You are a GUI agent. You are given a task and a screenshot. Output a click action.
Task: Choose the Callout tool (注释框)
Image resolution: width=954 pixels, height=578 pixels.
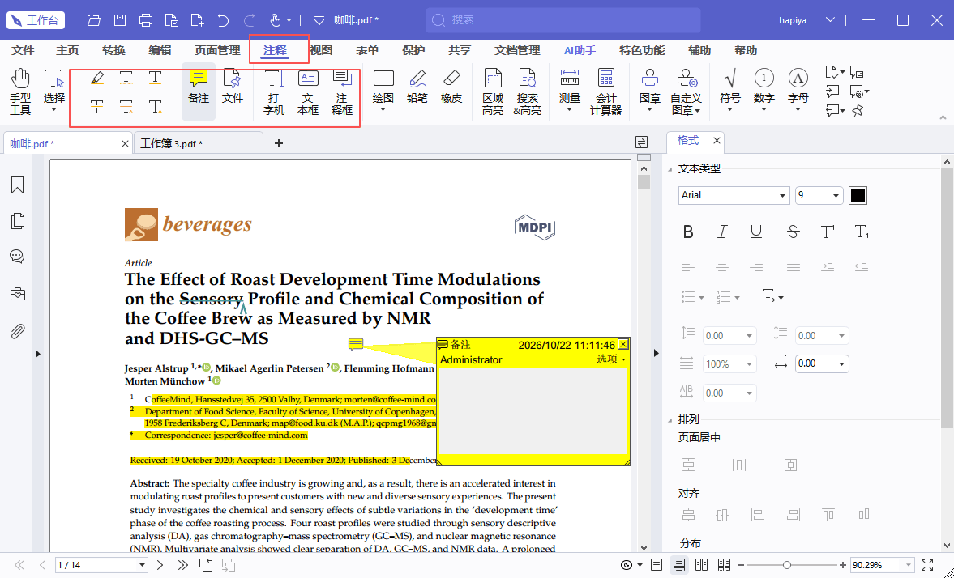coord(342,91)
